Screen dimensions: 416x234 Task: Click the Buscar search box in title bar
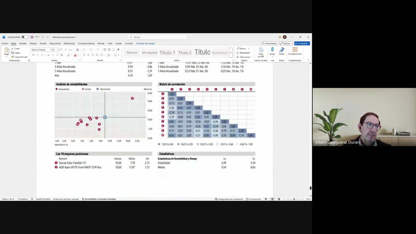(x=157, y=37)
